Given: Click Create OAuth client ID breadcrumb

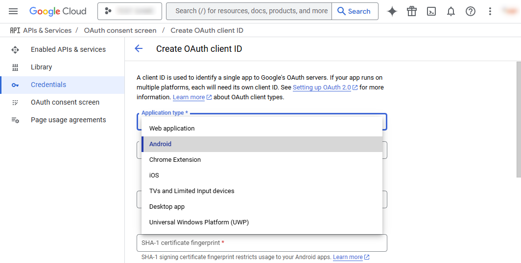Looking at the screenshot, I should tap(207, 30).
